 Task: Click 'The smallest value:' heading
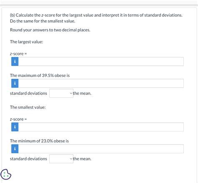pos(28,107)
